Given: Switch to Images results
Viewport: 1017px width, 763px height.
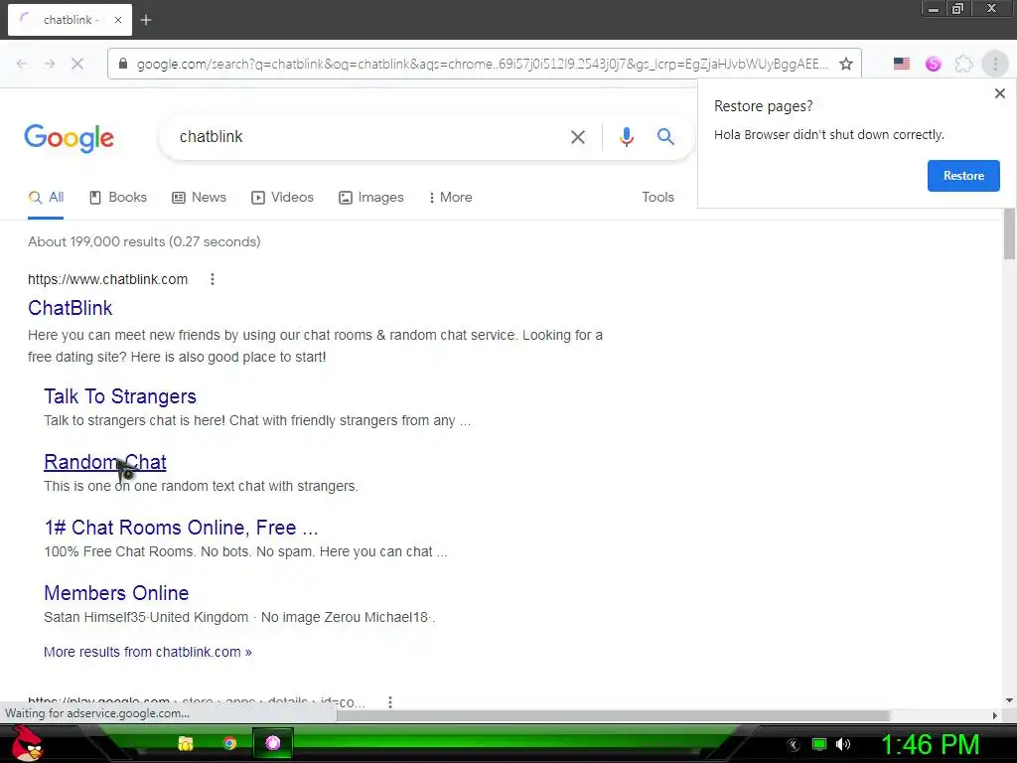Looking at the screenshot, I should click(x=371, y=198).
